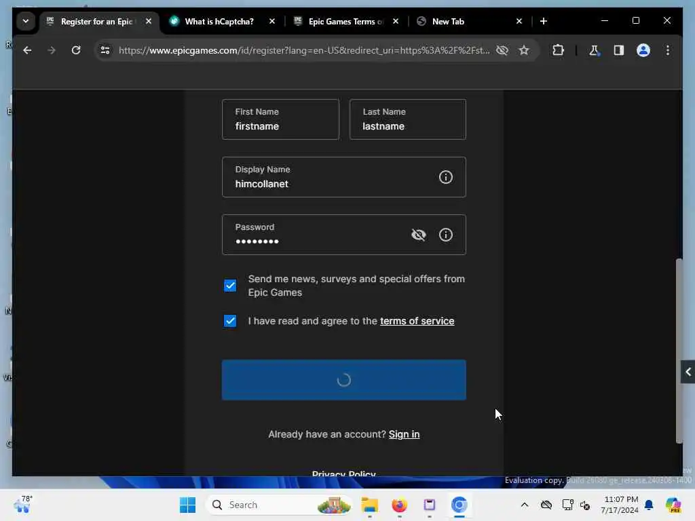Viewport: 695px width, 521px height.
Task: Bookmark this page with the star icon
Action: pyautogui.click(x=524, y=50)
